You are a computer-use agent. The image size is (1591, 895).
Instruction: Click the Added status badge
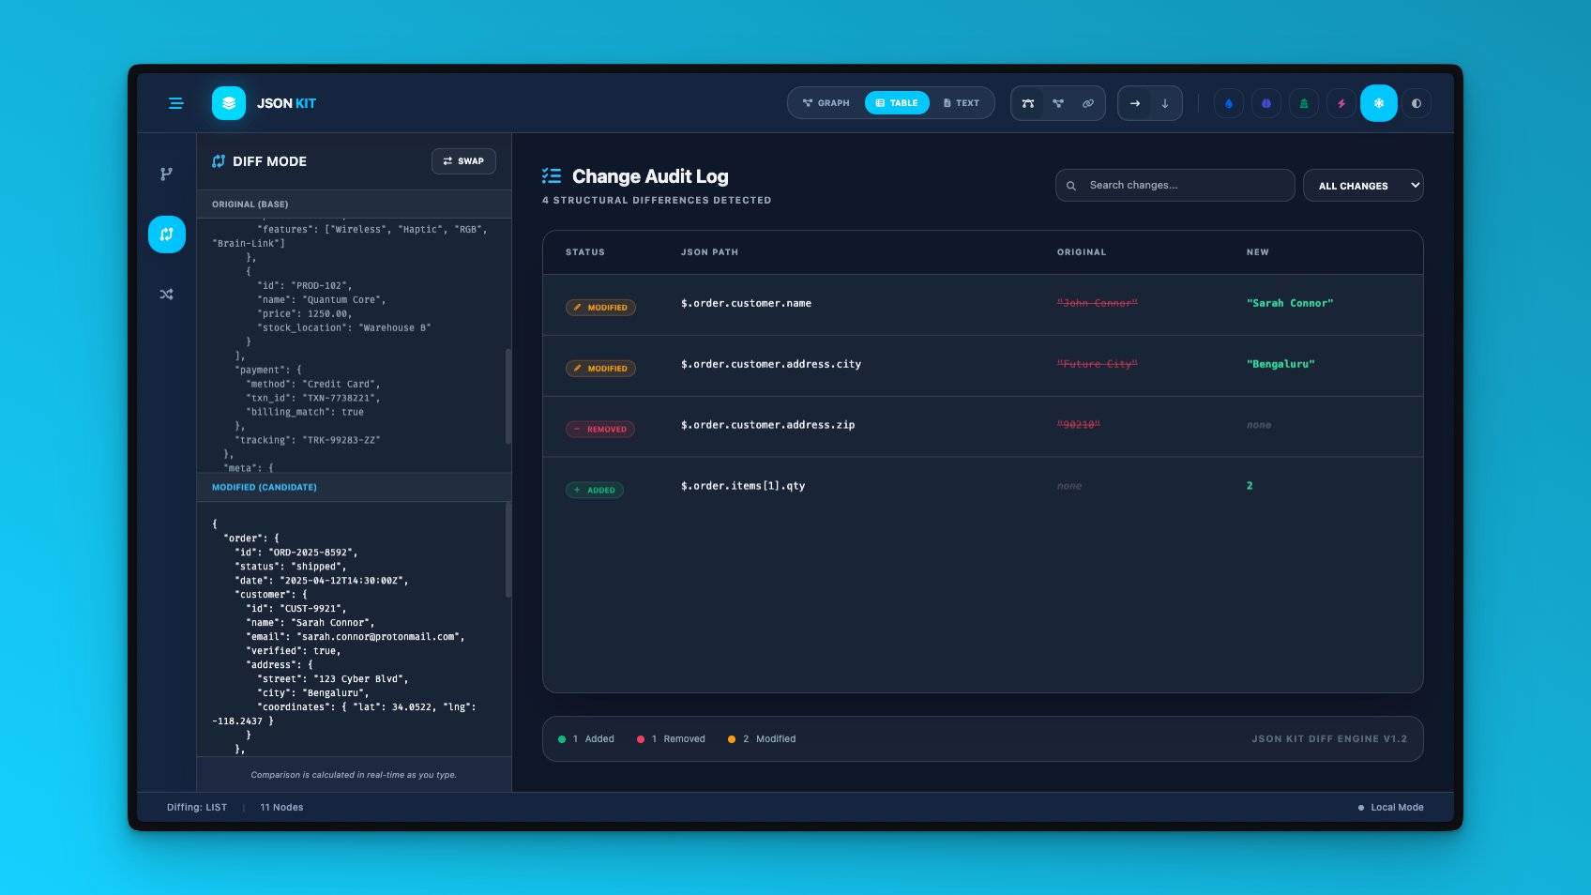(595, 491)
